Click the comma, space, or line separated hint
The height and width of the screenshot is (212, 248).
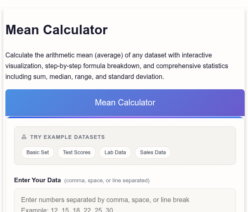tap(107, 181)
